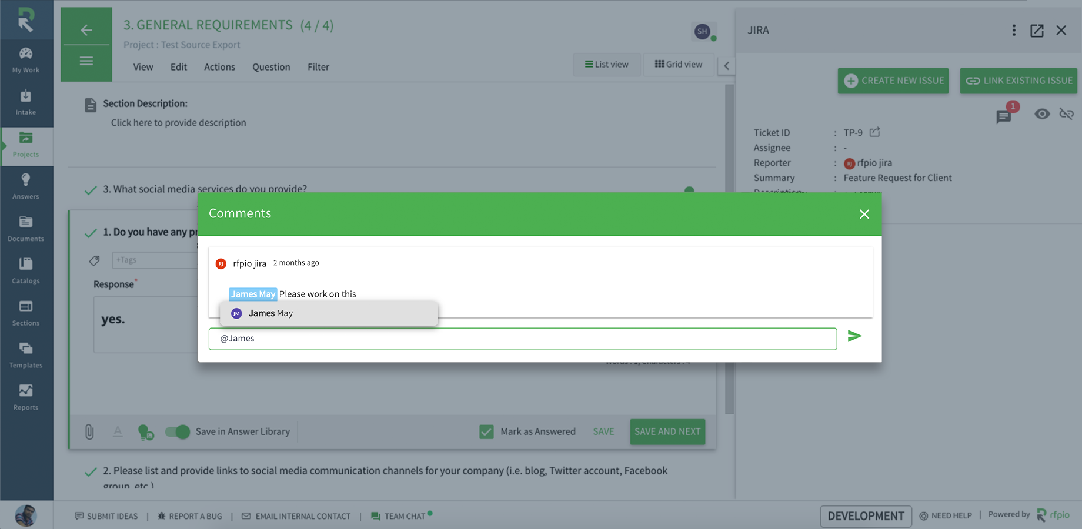
Task: Click the RFPIO logo at top left
Action: pos(26,19)
